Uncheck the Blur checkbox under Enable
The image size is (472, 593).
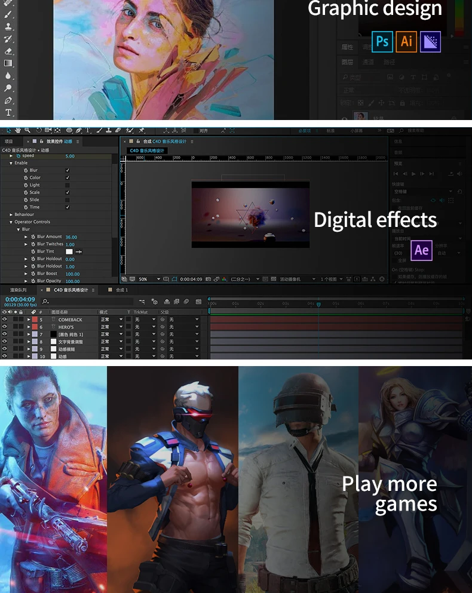tap(68, 170)
